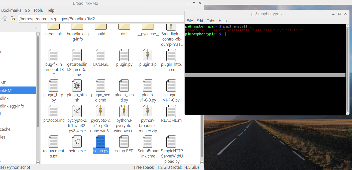Select the plugin.py file
352x170 pixels.
click(x=124, y=58)
